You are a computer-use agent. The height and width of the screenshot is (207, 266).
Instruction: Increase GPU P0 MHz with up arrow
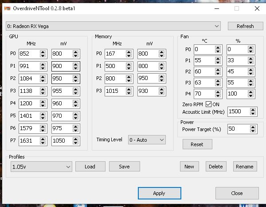(43, 52)
